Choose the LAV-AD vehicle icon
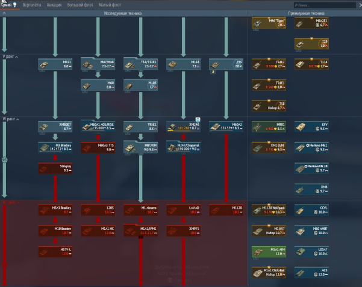The image size is (362, 287). 183,209
